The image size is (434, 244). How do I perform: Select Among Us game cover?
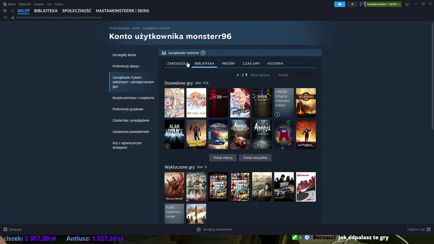point(284,135)
